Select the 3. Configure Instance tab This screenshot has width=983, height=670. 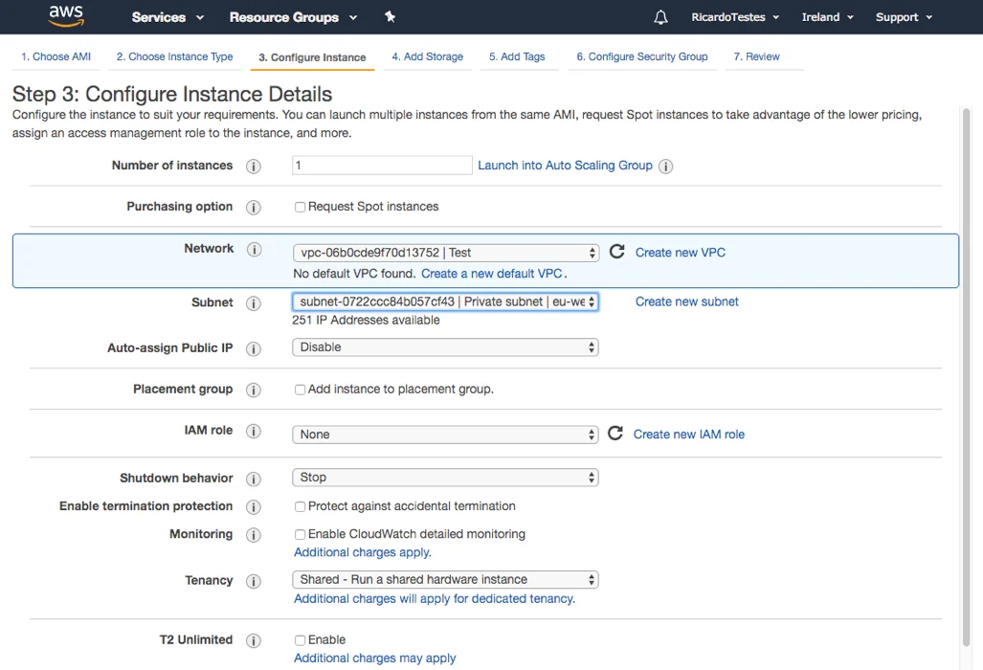click(312, 57)
